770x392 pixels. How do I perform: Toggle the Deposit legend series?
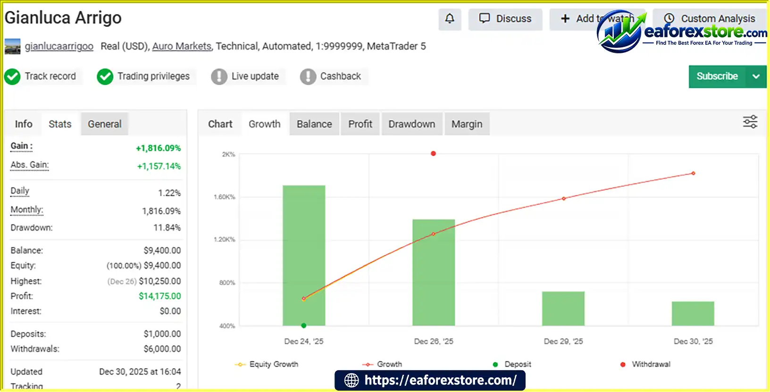tap(512, 364)
